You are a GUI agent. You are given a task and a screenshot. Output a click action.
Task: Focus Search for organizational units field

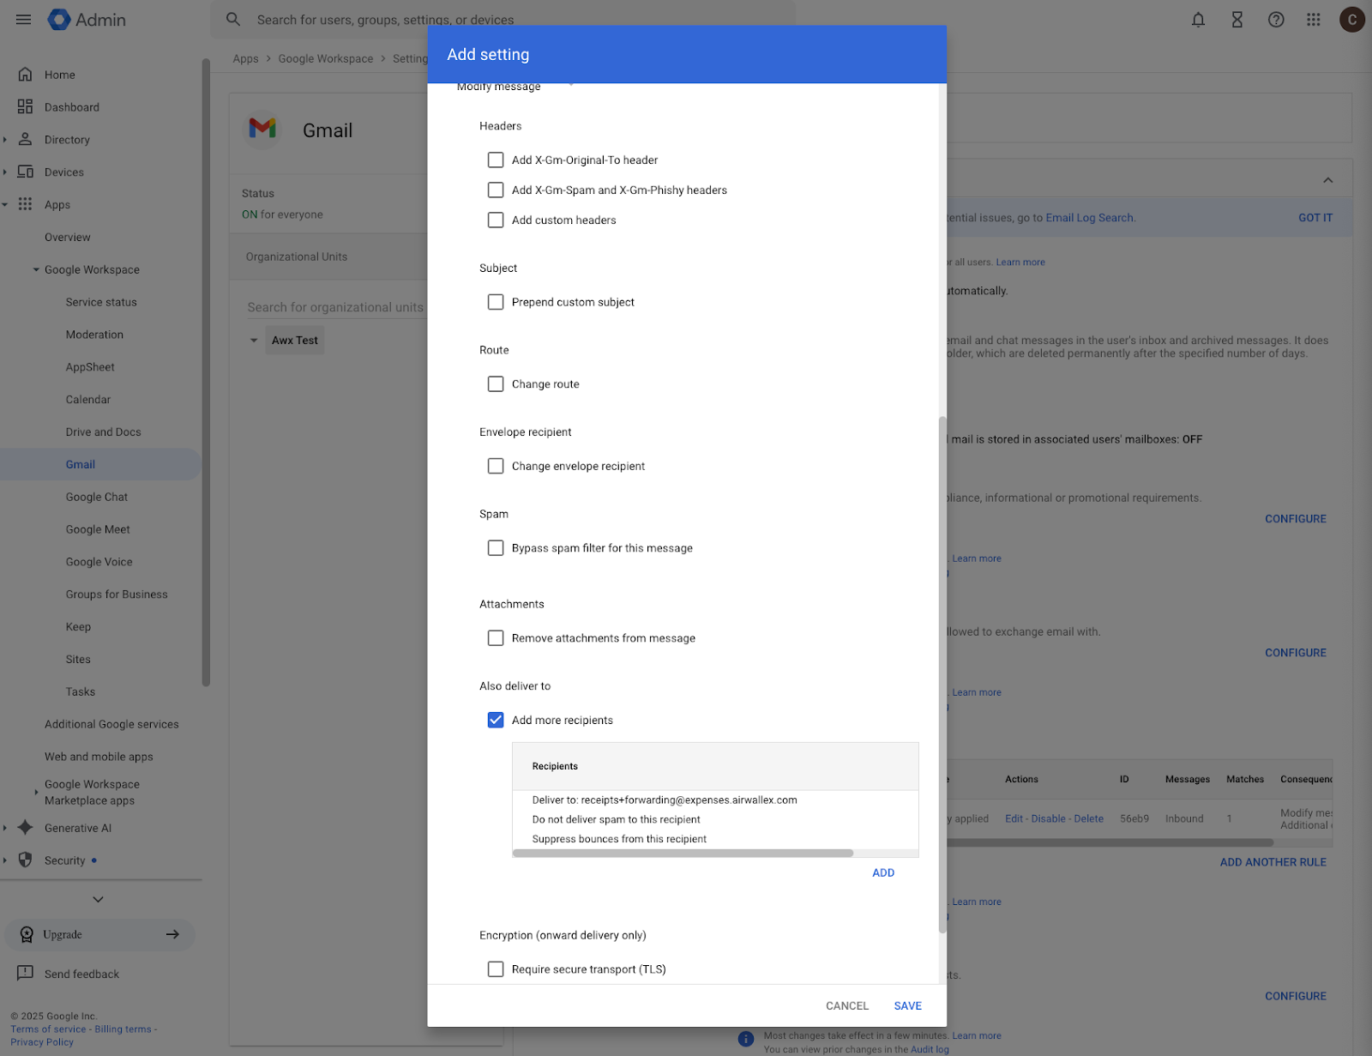pos(335,307)
